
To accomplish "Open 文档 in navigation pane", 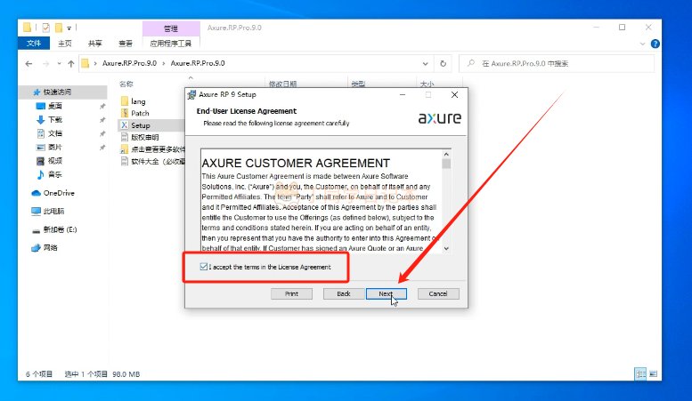I will tap(55, 133).
